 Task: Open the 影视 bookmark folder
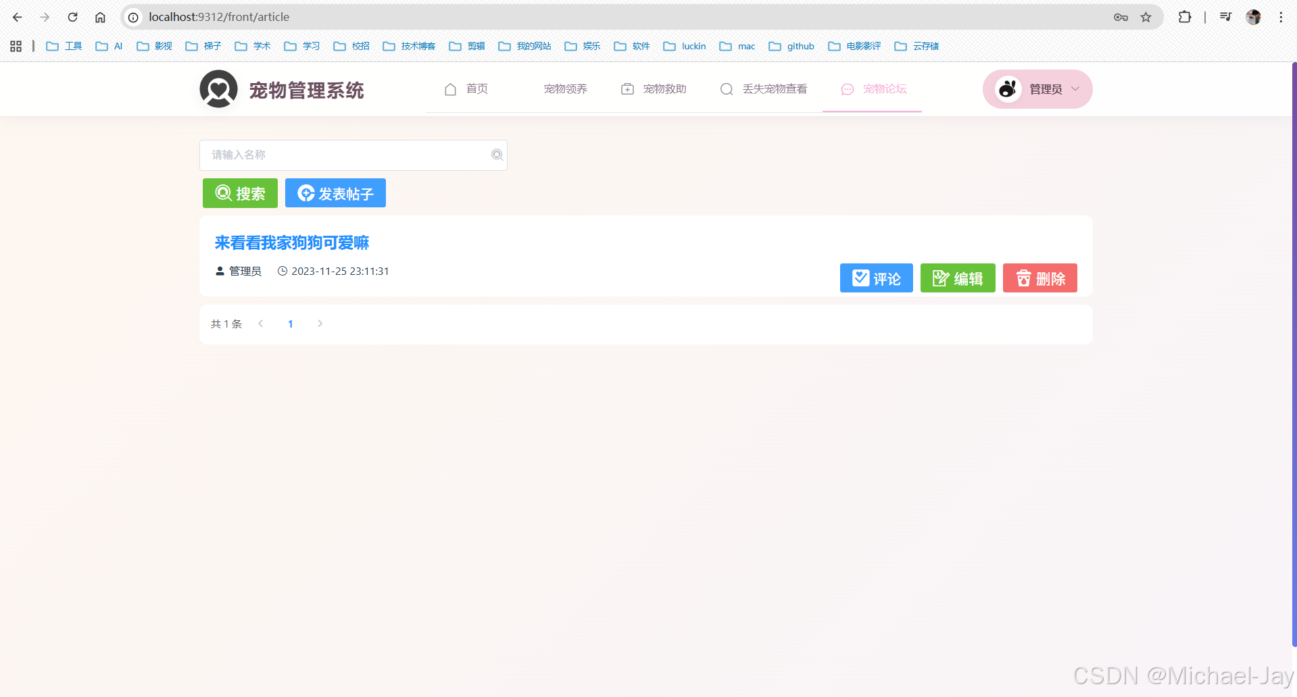tap(154, 46)
